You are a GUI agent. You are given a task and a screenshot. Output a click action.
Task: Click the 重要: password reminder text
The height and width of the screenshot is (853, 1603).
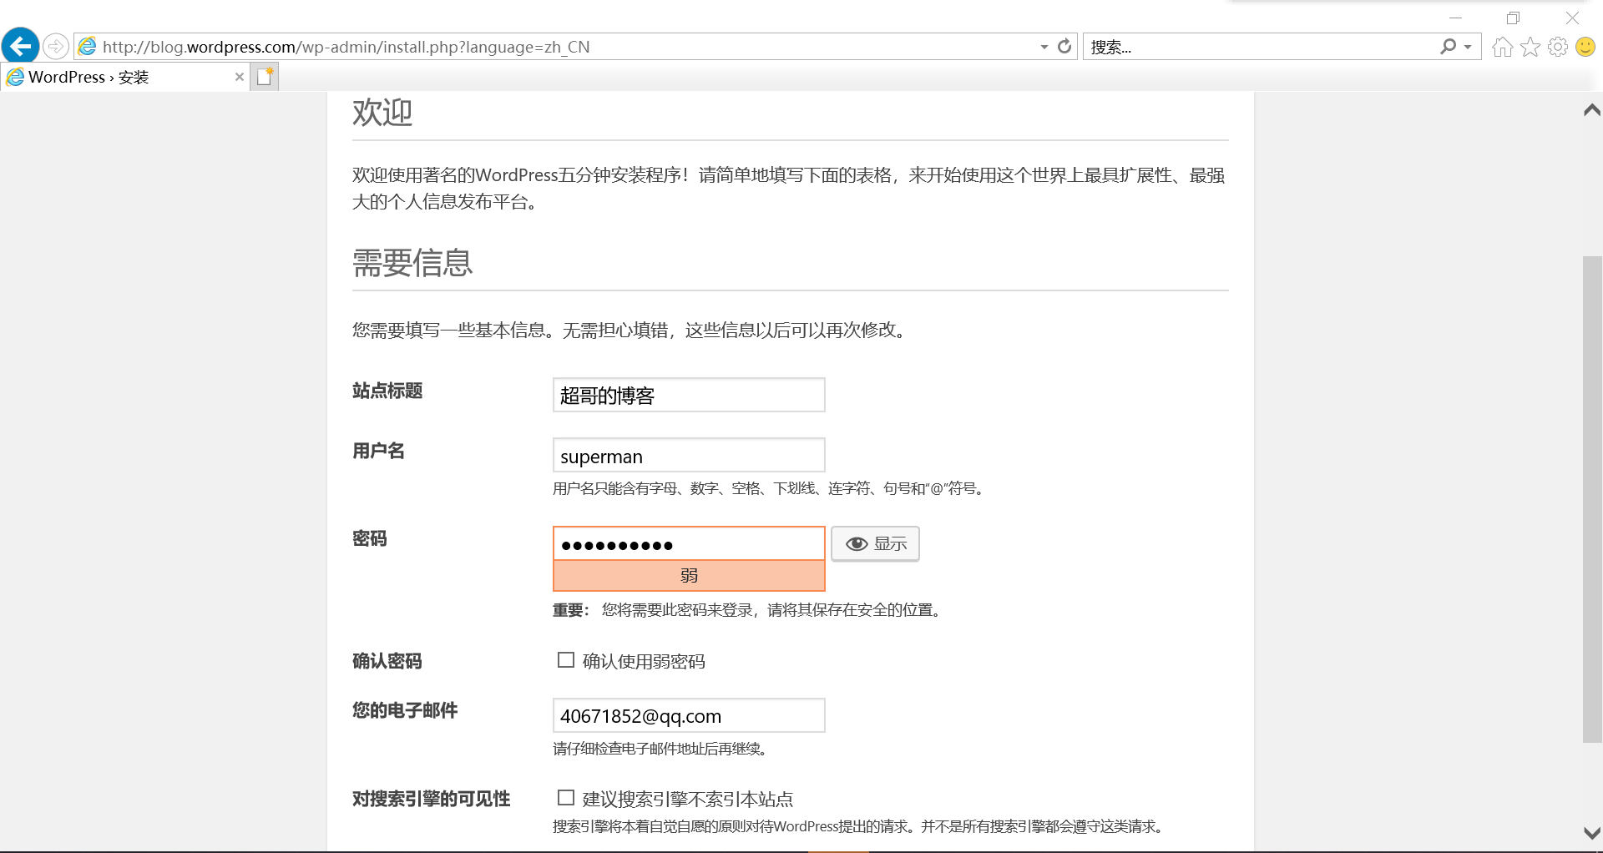point(747,610)
